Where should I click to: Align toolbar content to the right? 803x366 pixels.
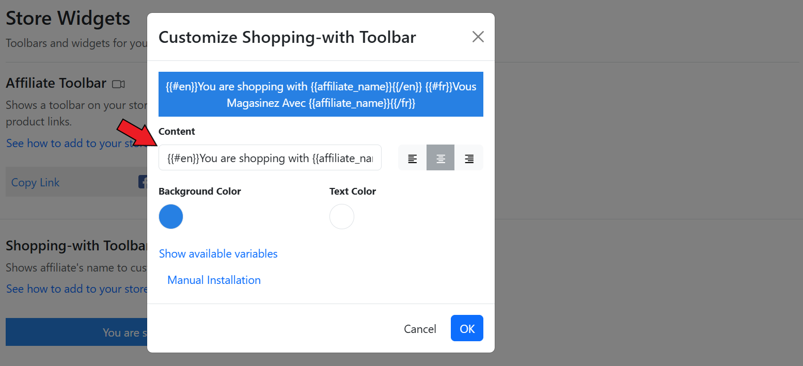click(469, 158)
